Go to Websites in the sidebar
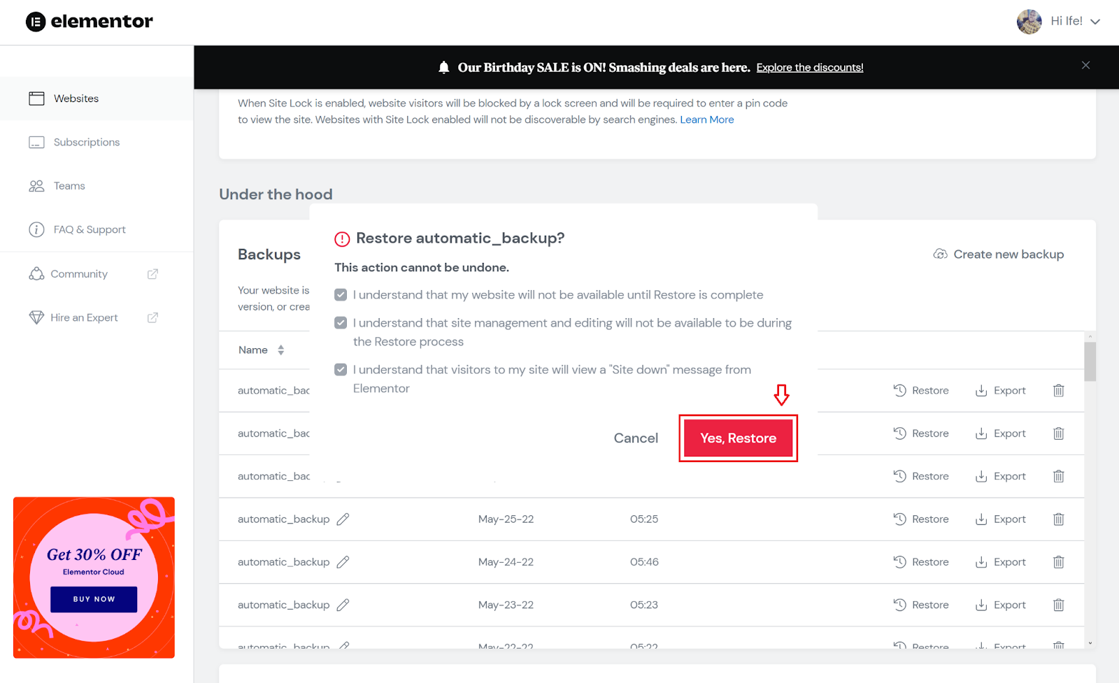1119x683 pixels. [97, 99]
